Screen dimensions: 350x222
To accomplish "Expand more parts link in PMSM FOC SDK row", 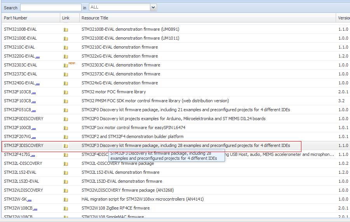I will pyautogui.click(x=34, y=101).
